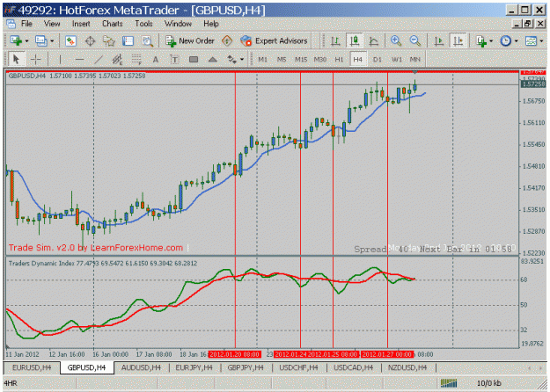
Task: Select the Rectangle shape tool
Action: tap(194, 60)
